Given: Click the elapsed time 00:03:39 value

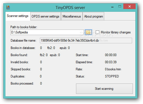Looking at the screenshot, I should (x=111, y=62).
